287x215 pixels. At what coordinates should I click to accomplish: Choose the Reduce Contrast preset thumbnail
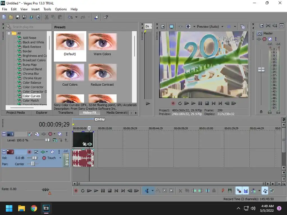(x=103, y=73)
